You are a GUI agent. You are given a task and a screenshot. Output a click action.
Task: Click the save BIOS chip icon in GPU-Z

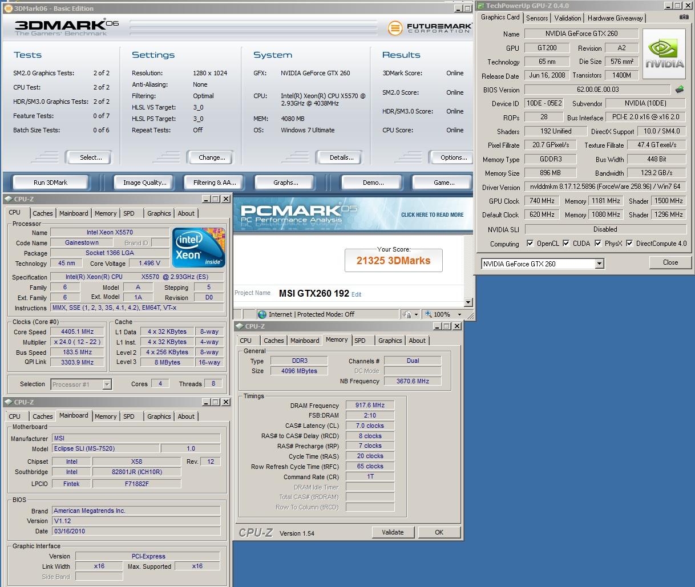[x=680, y=90]
